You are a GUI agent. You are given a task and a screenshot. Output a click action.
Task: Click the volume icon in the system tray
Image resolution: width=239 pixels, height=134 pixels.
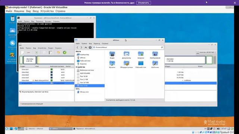(218, 129)
